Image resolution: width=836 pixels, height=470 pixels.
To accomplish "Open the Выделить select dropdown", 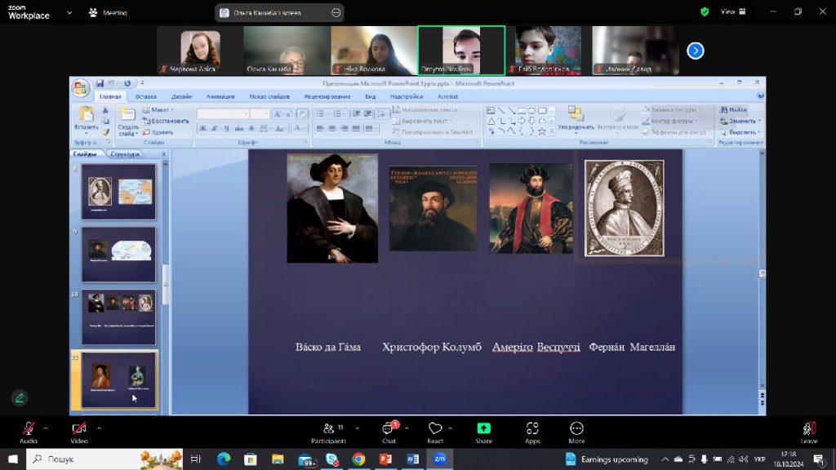I will click(x=740, y=132).
